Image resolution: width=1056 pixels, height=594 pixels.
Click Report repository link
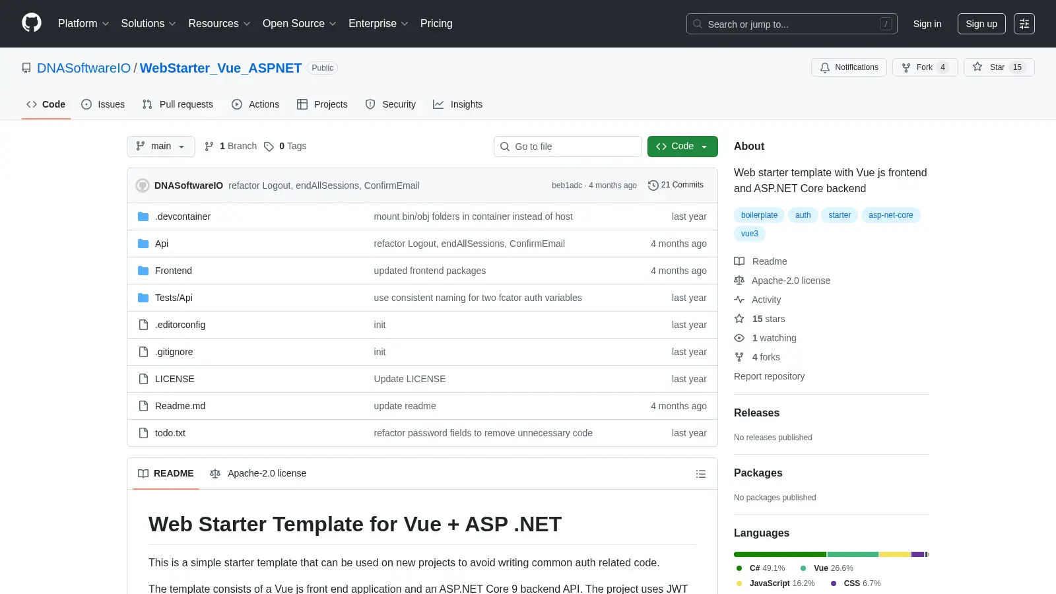click(x=769, y=376)
